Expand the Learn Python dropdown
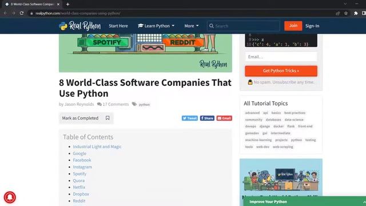366x206 pixels. coord(156,26)
